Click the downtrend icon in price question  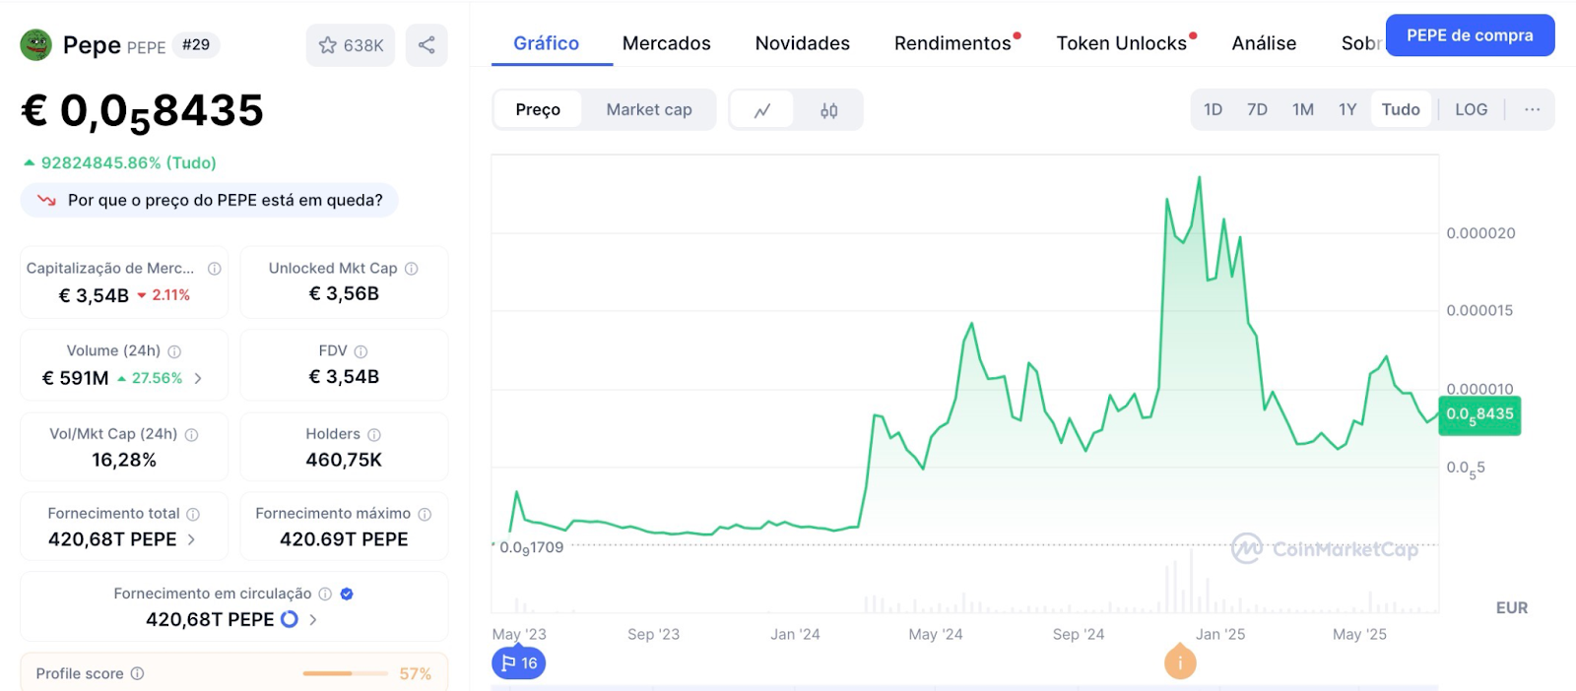(46, 201)
